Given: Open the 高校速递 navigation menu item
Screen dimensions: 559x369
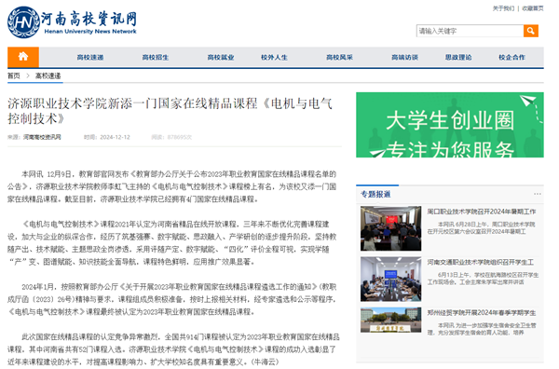Looking at the screenshot, I should [90, 58].
